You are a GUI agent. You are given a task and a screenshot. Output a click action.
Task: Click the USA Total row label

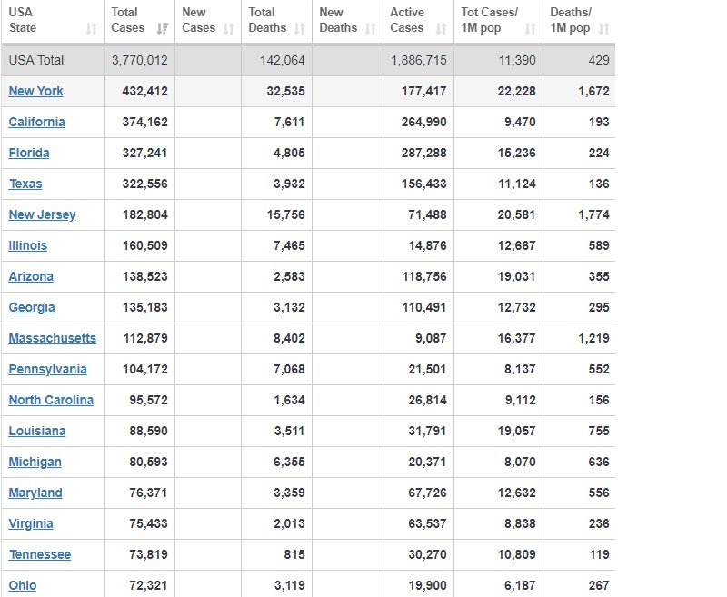click(36, 60)
